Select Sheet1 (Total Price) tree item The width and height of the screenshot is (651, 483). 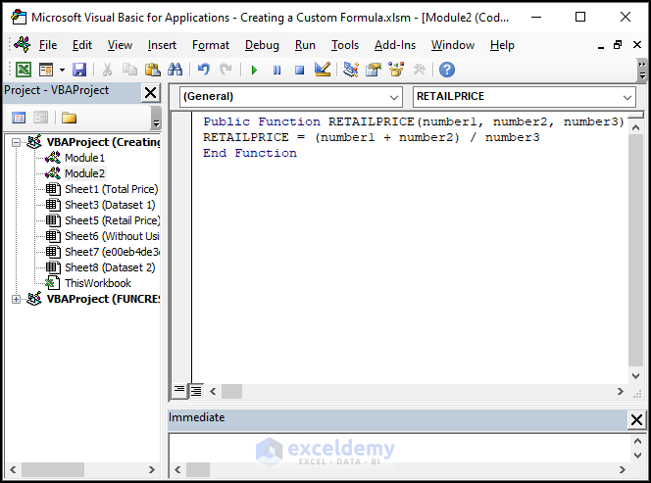(111, 189)
